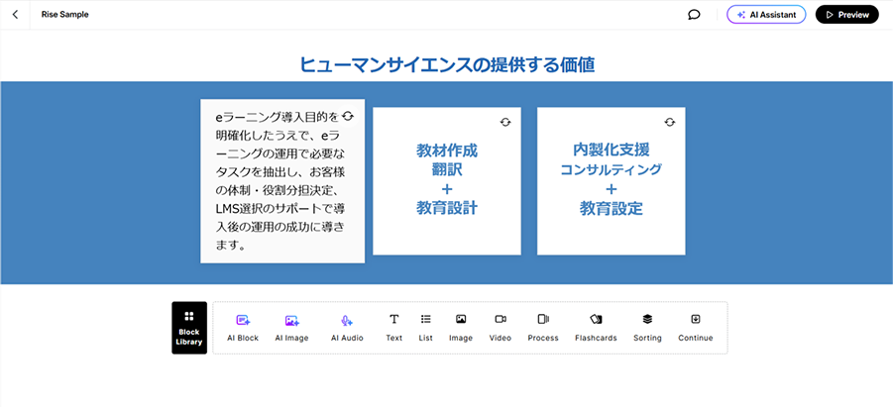
Task: Flip the 内製化支援 flashcard via rotate icon
Action: click(669, 122)
